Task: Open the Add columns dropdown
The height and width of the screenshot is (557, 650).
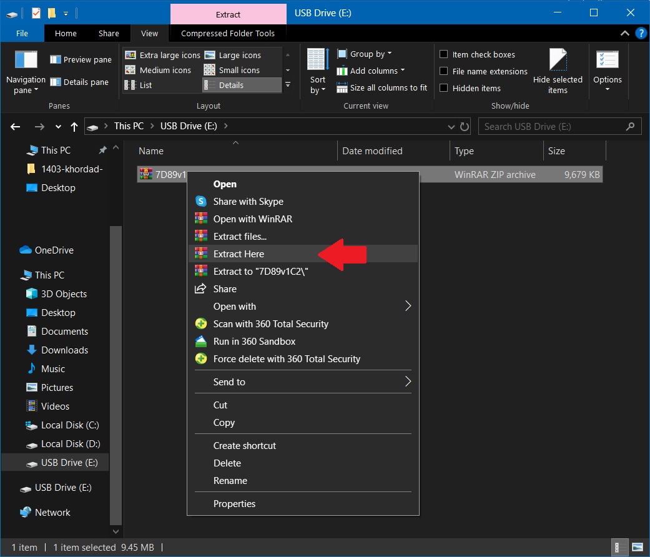Action: point(371,71)
